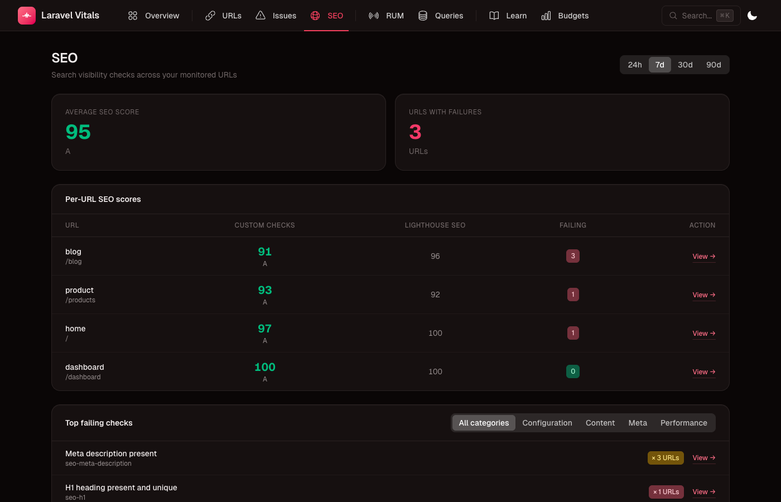Viewport: 781px width, 502px height.
Task: Click the home URL name
Action: [x=75, y=329]
